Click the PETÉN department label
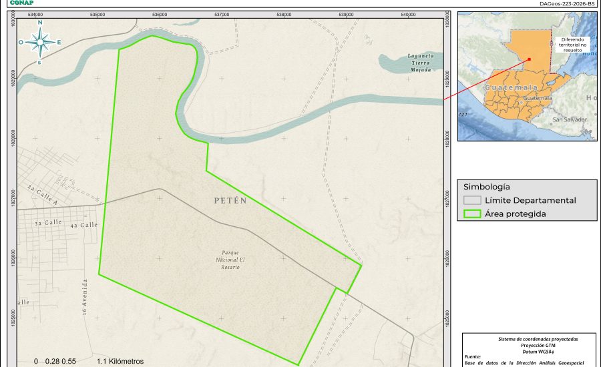The height and width of the screenshot is (367, 601). (230, 201)
